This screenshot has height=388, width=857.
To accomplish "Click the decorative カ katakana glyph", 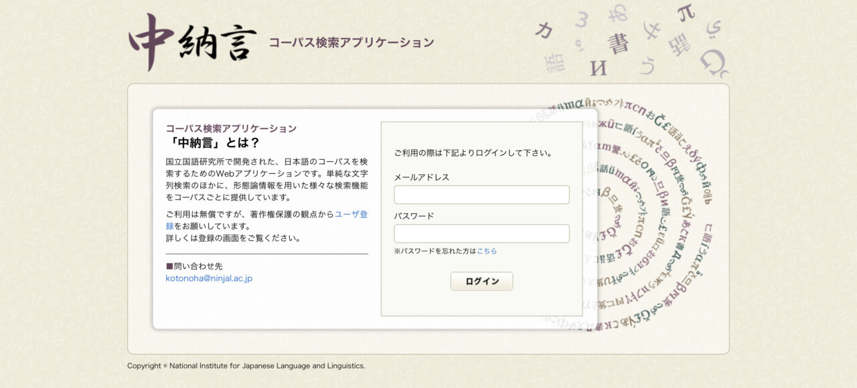I will pyautogui.click(x=545, y=29).
